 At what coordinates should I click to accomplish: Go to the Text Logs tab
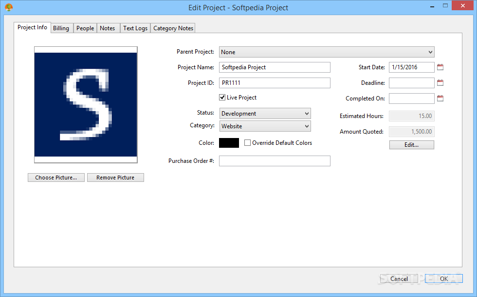(x=135, y=28)
